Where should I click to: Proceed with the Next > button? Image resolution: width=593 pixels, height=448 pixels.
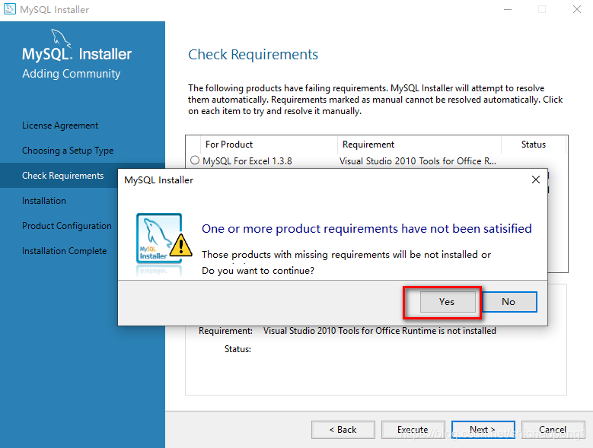(483, 430)
